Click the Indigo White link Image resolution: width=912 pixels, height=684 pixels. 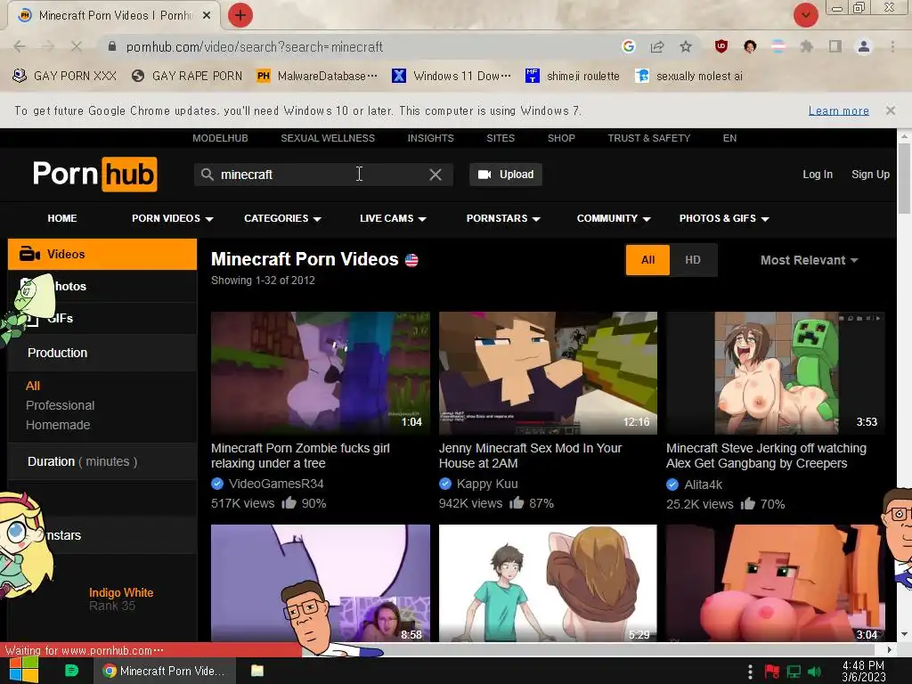pos(121,592)
